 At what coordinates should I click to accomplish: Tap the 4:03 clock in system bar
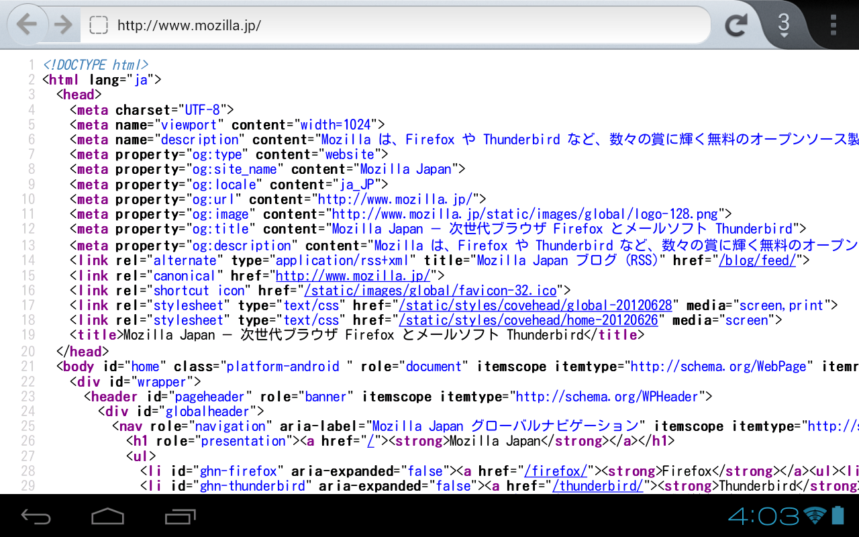[x=763, y=516]
